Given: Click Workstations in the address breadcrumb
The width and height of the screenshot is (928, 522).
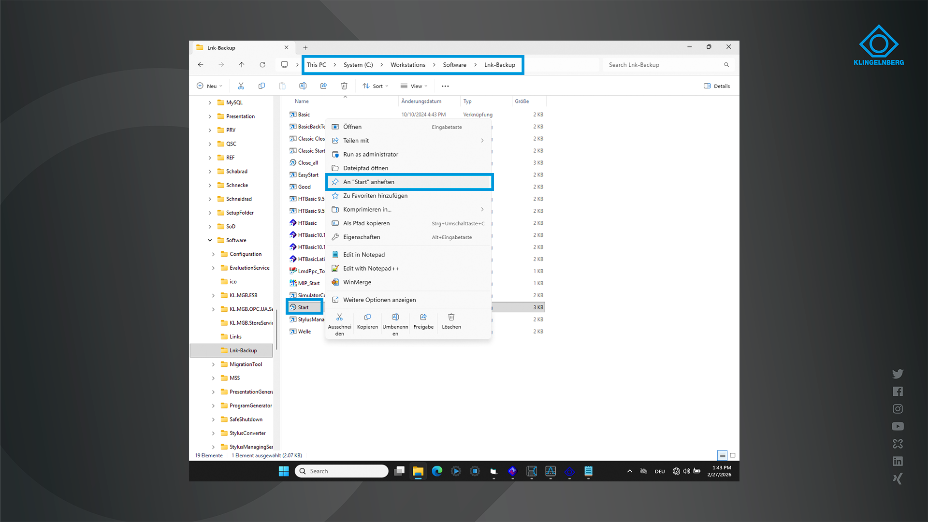Looking at the screenshot, I should 408,65.
